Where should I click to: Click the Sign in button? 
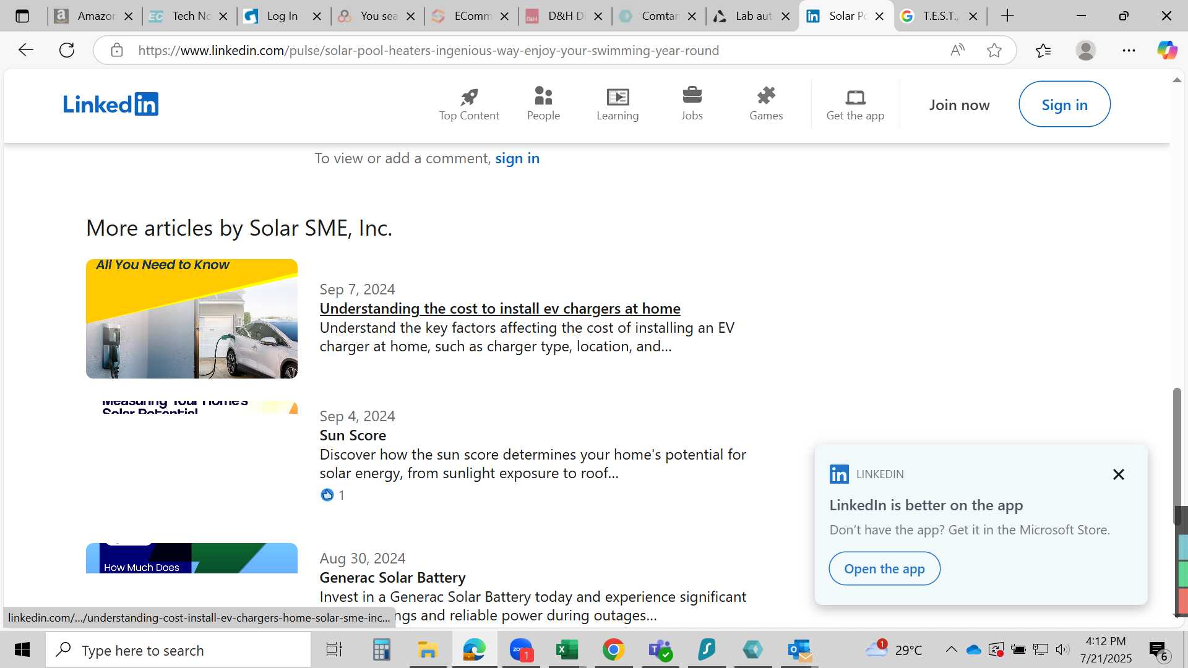coord(1064,104)
